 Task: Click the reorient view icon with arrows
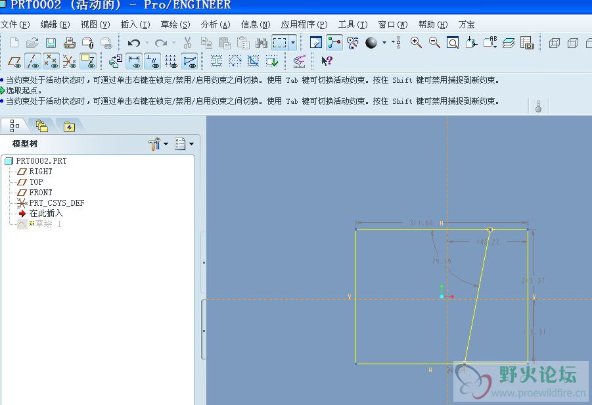(x=471, y=42)
